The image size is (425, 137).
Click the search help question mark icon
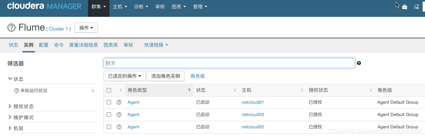(x=359, y=63)
